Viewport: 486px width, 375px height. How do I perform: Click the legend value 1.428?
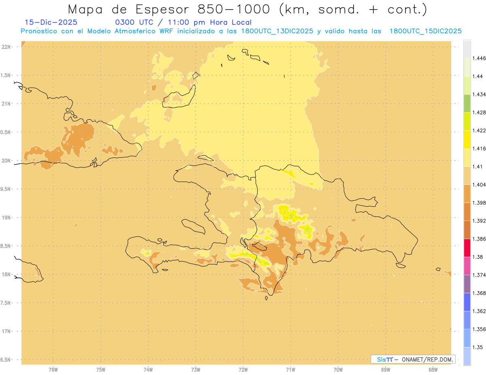479,112
